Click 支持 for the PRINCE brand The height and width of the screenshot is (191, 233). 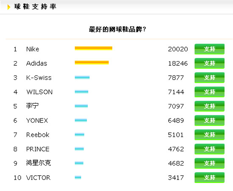pos(209,149)
